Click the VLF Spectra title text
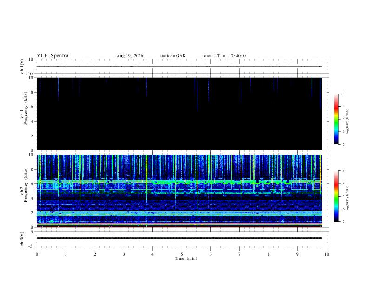The height and width of the screenshot is (285, 368). tap(53, 56)
